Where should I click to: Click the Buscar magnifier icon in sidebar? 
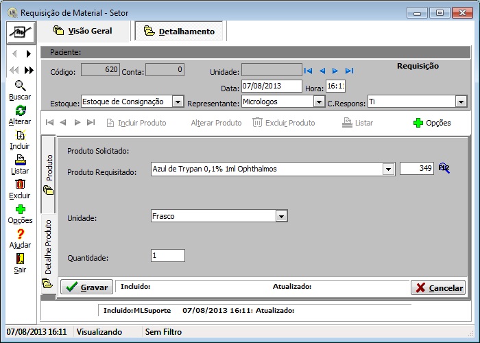pyautogui.click(x=20, y=86)
